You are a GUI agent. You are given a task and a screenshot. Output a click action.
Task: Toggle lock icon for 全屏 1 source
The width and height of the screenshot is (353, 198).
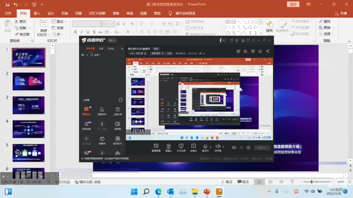tap(87, 55)
